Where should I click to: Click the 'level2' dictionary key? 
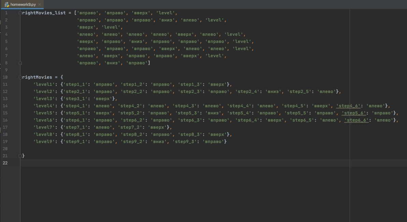(x=44, y=92)
